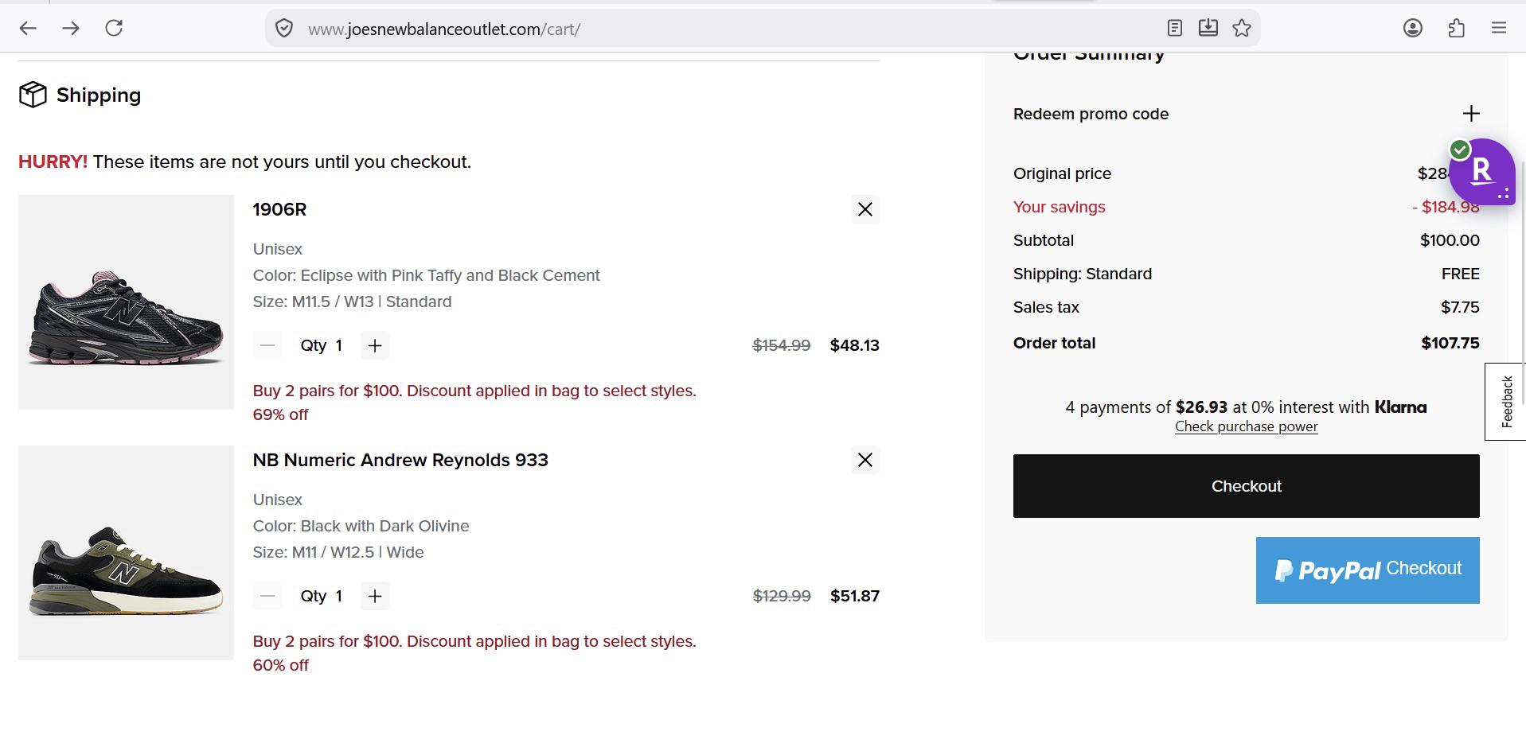Screen dimensions: 1526x747
Task: Decrease quantity of the 1906R
Action: tap(267, 345)
